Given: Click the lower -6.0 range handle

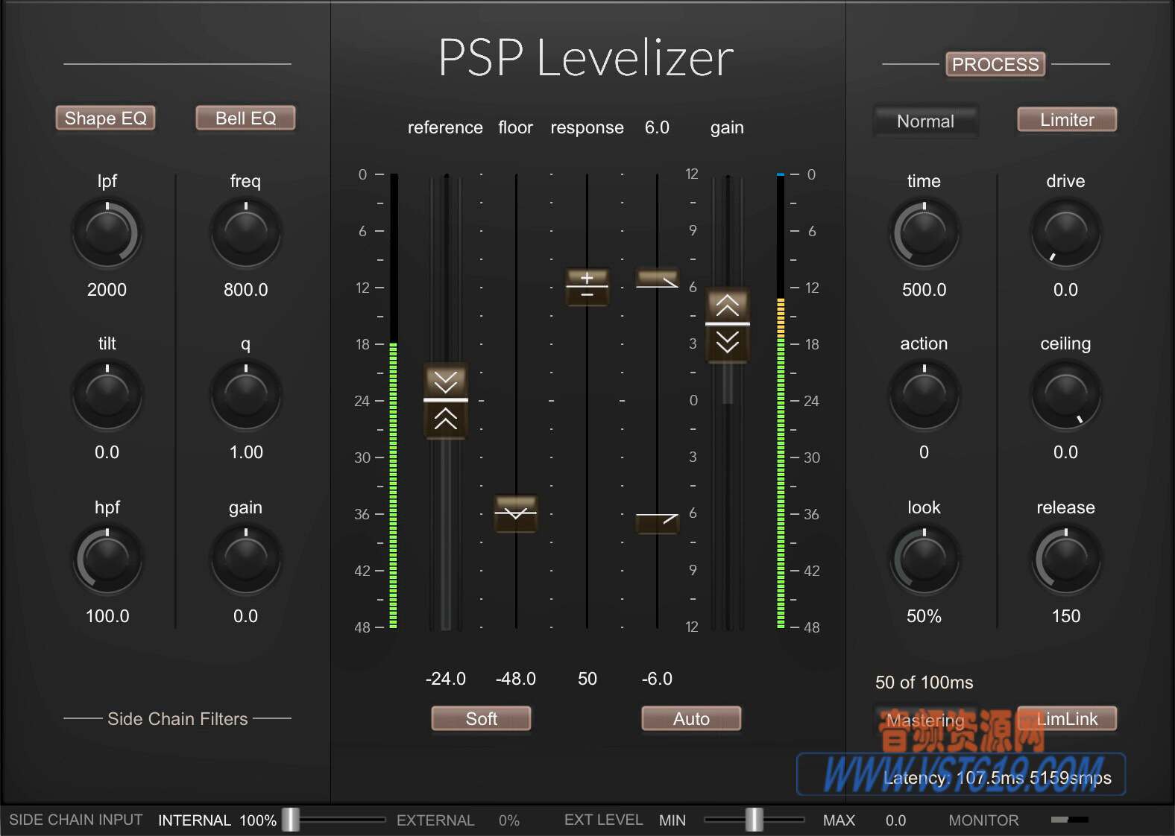Looking at the screenshot, I should point(657,522).
